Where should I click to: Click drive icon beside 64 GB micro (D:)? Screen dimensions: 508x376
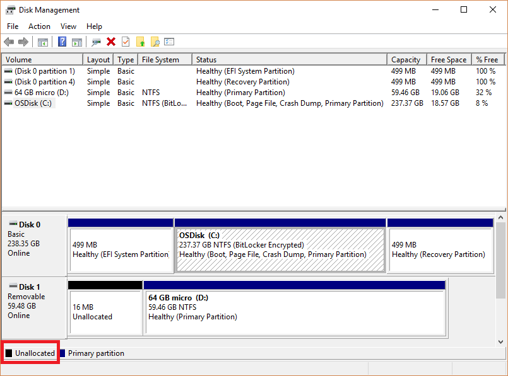click(x=8, y=93)
